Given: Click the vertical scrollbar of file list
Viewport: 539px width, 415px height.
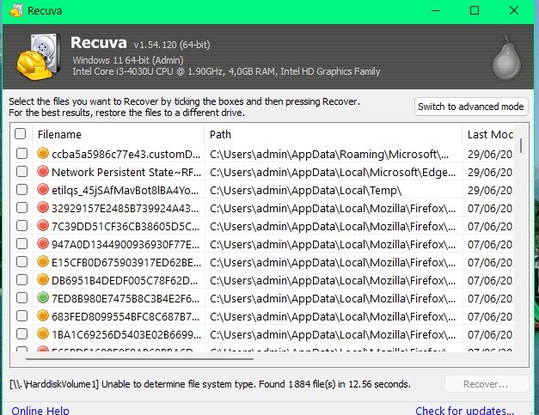Looking at the screenshot, I should pos(521,145).
